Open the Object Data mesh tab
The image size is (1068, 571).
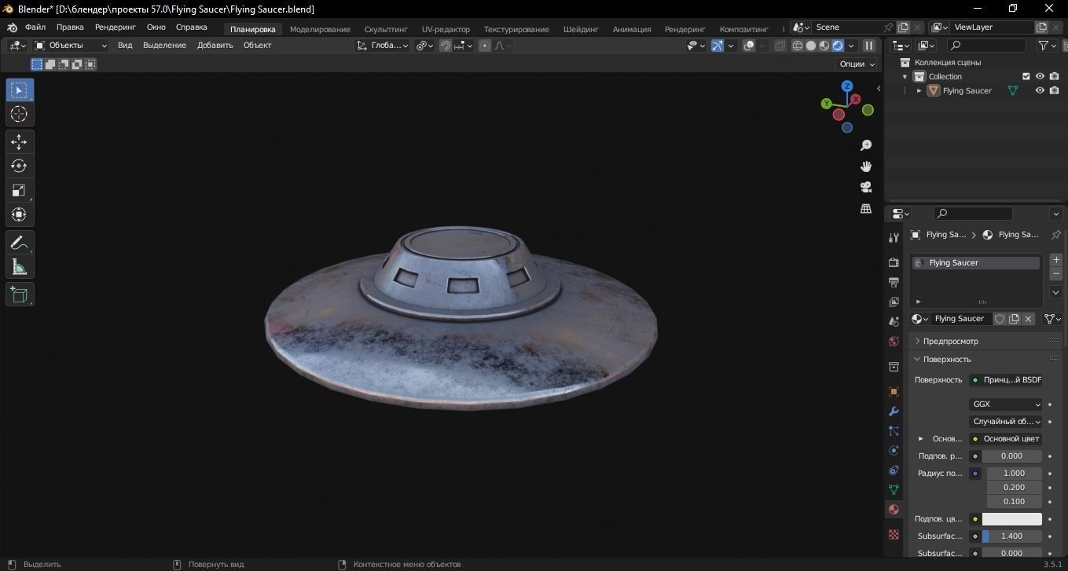[894, 489]
